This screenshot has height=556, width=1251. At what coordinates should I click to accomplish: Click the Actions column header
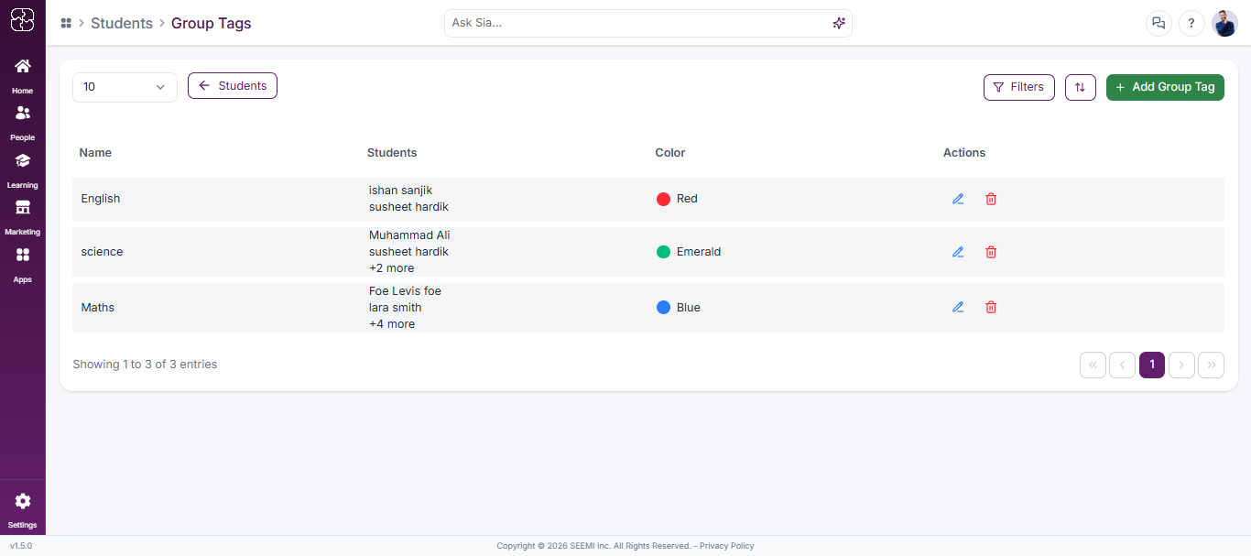point(964,153)
